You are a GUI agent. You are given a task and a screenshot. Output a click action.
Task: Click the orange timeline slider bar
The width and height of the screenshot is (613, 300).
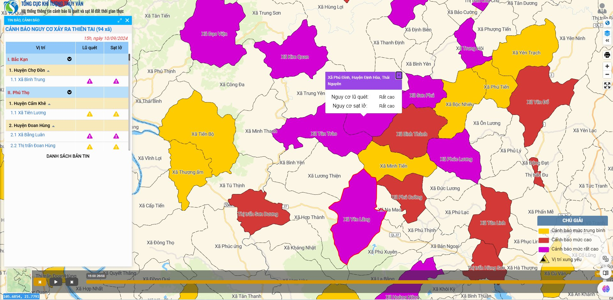click(319, 282)
